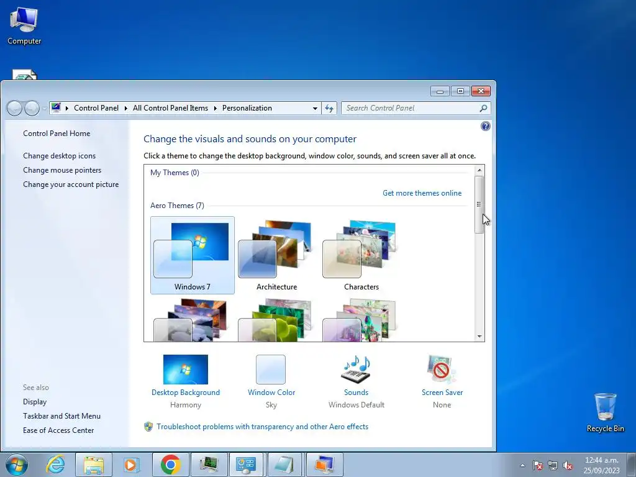The height and width of the screenshot is (477, 636).
Task: Open Taskbar and Start Menu link
Action: pos(61,416)
